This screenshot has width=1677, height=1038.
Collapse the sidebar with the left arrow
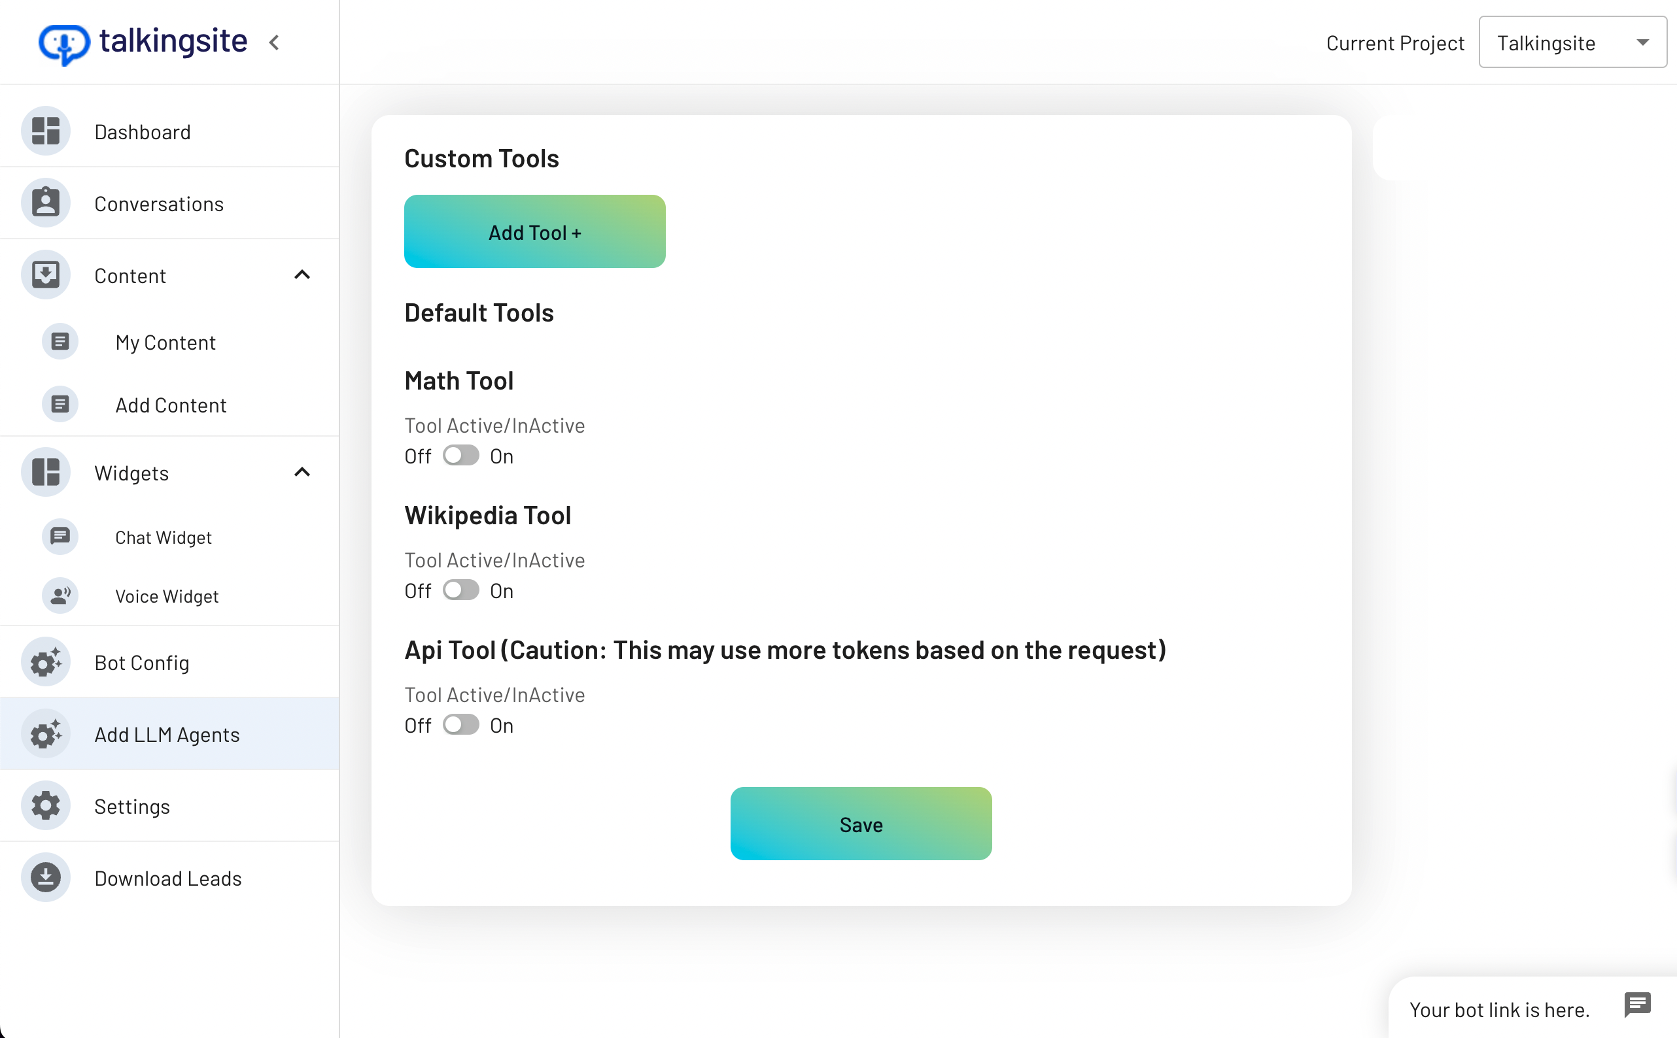click(x=274, y=42)
